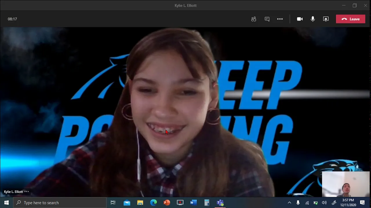Open the Wi-Fi network flyout
Viewport: 371px width, 208px height.
[x=307, y=203]
